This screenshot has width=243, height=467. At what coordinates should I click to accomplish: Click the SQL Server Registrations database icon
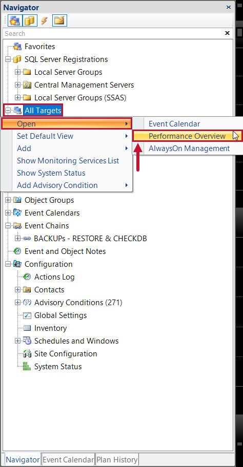pos(17,59)
